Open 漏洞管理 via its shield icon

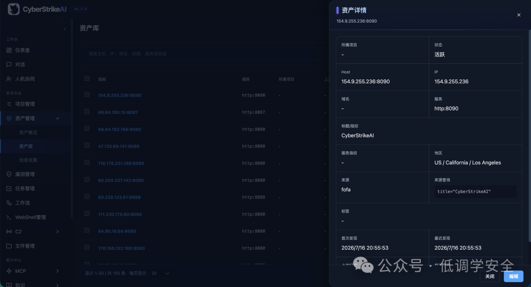[x=9, y=174]
